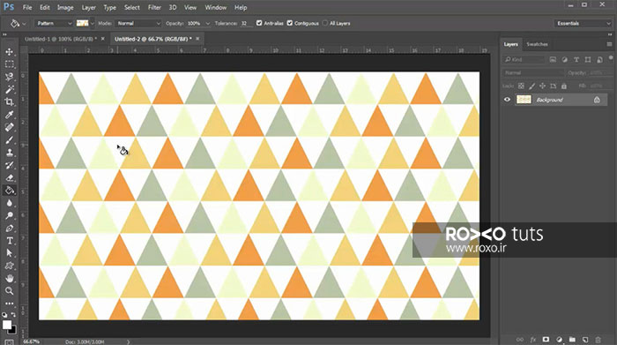The width and height of the screenshot is (617, 345).
Task: Set the foreground color swatch
Action: (x=7, y=325)
